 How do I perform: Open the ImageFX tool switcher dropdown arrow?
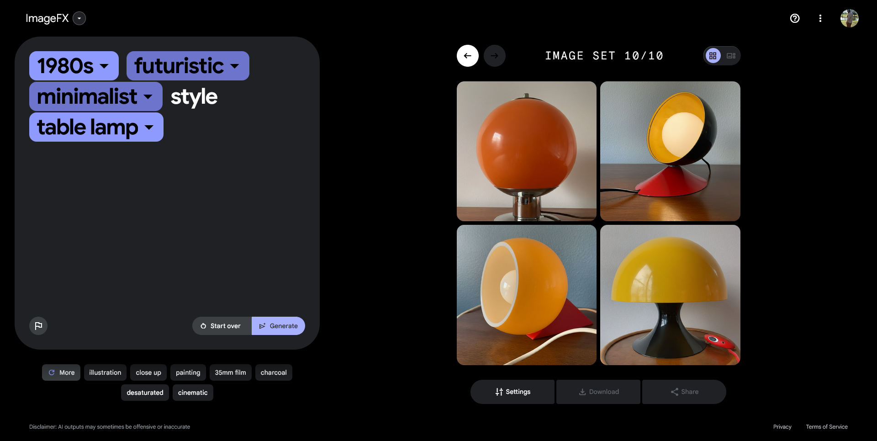(79, 18)
